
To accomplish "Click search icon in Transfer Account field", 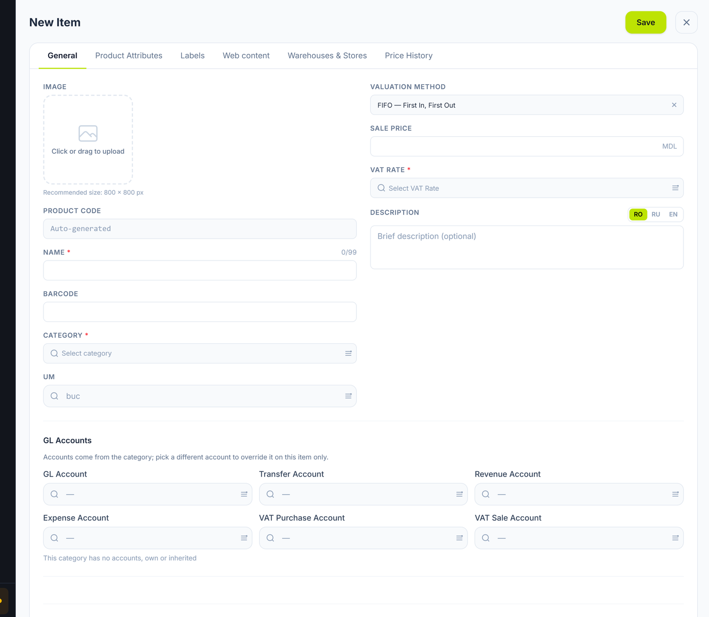I will point(270,494).
